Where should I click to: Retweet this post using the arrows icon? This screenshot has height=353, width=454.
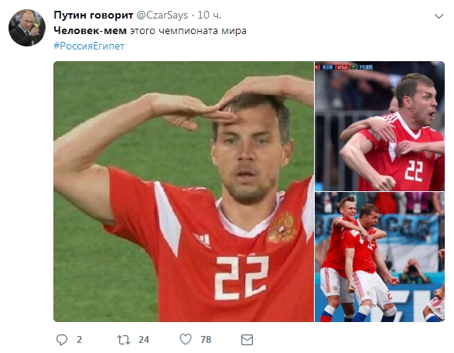124,340
